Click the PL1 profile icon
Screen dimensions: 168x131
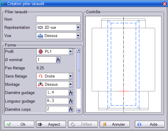tap(40, 51)
